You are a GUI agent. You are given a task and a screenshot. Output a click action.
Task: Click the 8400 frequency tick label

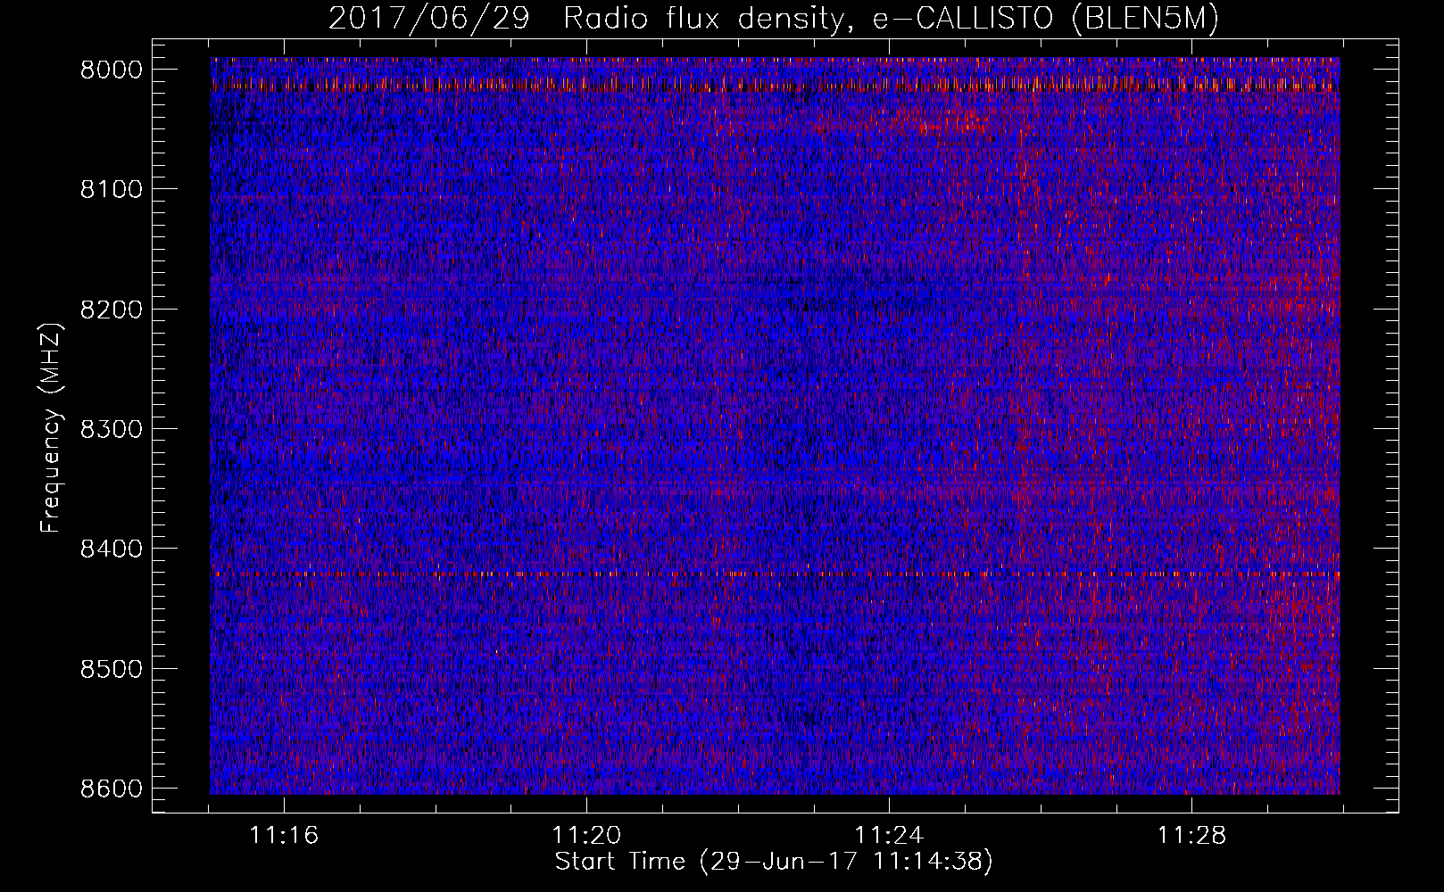click(112, 549)
